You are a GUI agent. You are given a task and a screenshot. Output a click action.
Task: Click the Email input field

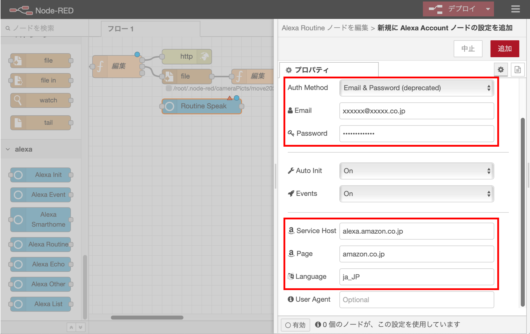(x=417, y=111)
